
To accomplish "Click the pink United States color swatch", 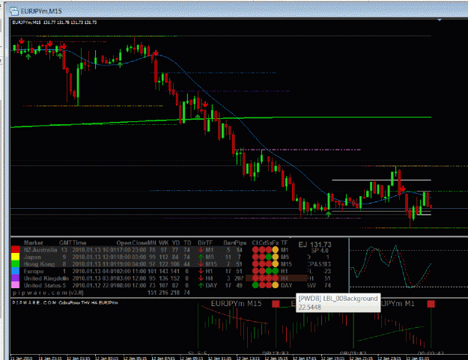I will [x=16, y=285].
